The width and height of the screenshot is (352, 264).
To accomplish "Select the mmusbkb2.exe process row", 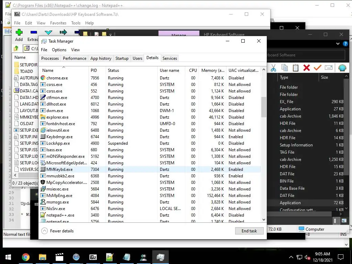I will point(150,176).
